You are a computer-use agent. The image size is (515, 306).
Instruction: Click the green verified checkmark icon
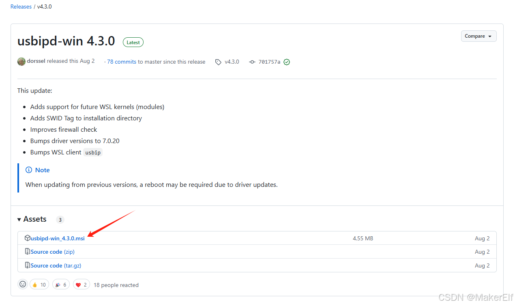coord(287,62)
